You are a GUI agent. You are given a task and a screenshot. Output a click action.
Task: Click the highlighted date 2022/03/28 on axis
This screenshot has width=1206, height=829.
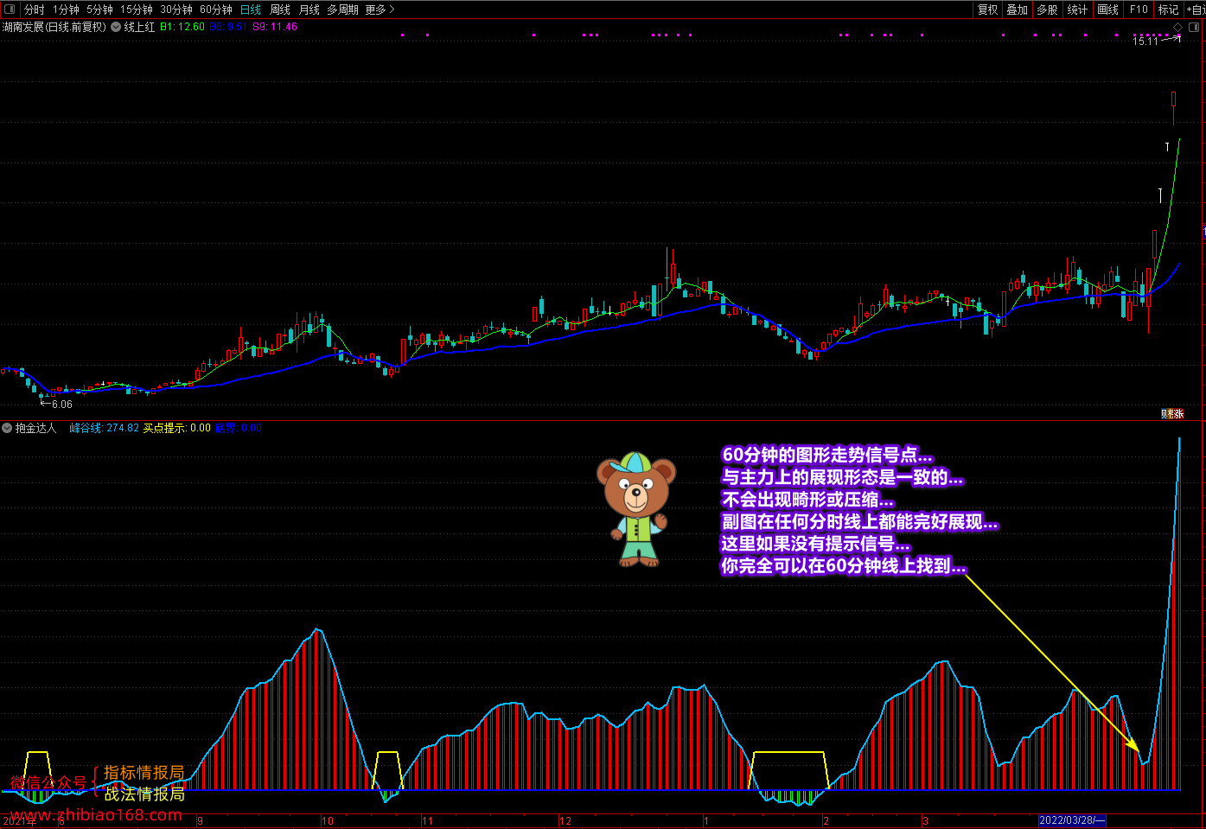(x=1072, y=820)
